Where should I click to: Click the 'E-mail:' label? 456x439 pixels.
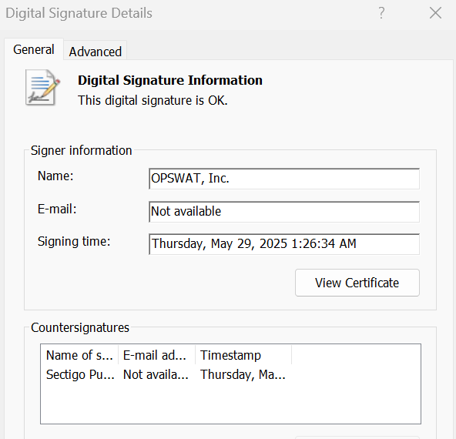coord(57,209)
